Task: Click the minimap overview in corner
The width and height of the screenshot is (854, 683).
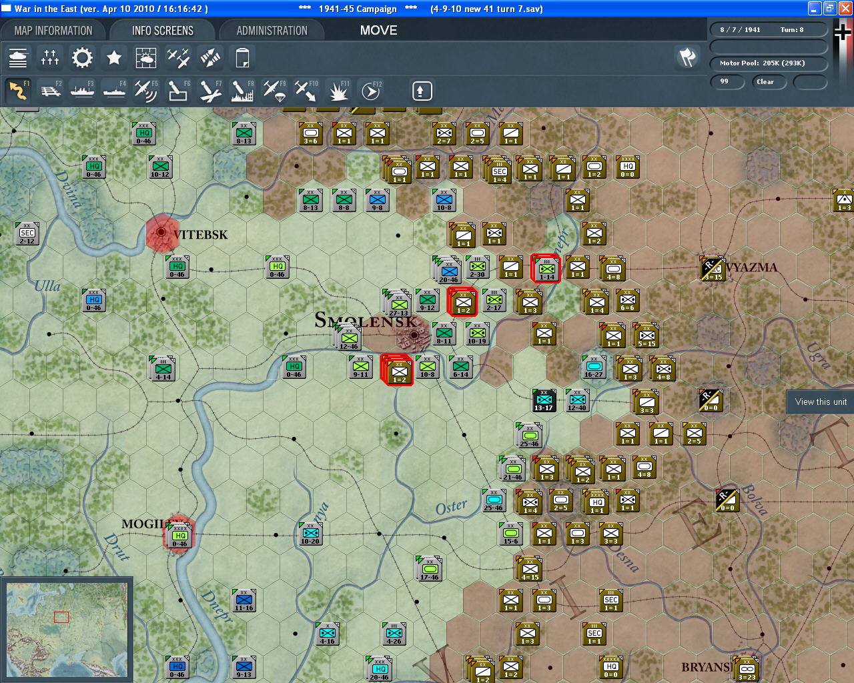Action: point(67,629)
